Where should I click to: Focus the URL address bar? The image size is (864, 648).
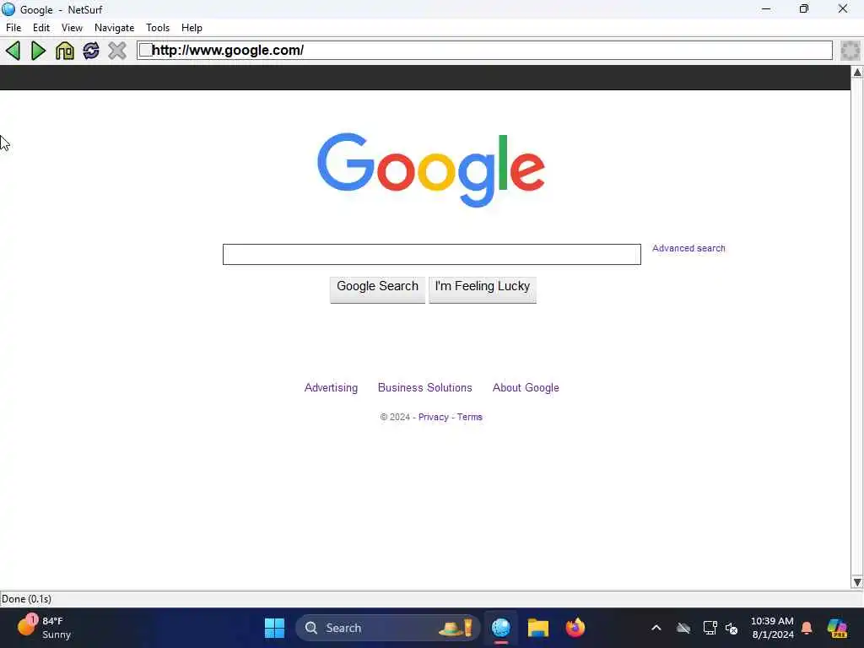(485, 50)
